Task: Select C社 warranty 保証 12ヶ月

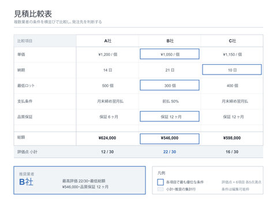Action: [233, 117]
